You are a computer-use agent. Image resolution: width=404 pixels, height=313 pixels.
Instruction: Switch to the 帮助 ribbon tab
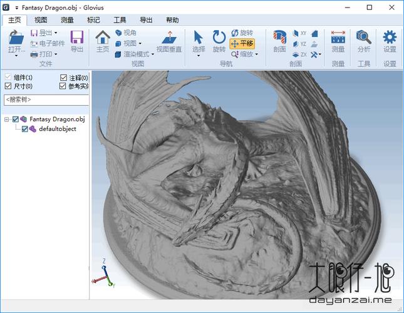pos(172,20)
